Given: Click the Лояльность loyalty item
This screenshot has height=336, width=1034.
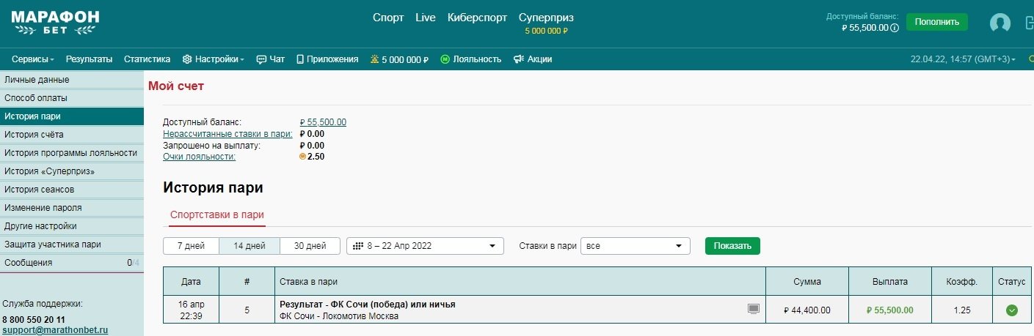Looking at the screenshot, I should [470, 59].
